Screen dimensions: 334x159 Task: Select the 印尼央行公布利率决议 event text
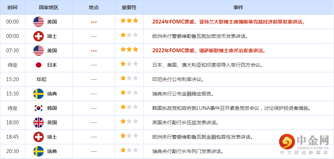click(x=178, y=79)
